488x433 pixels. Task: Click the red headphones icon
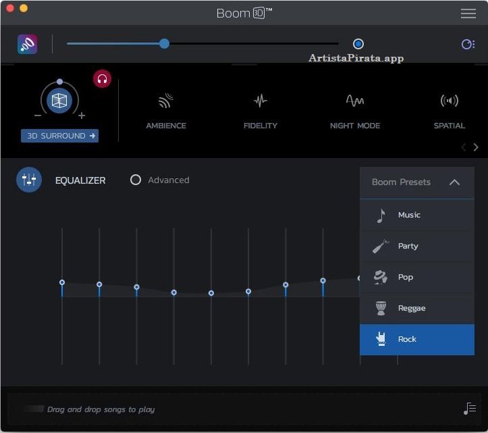(102, 79)
